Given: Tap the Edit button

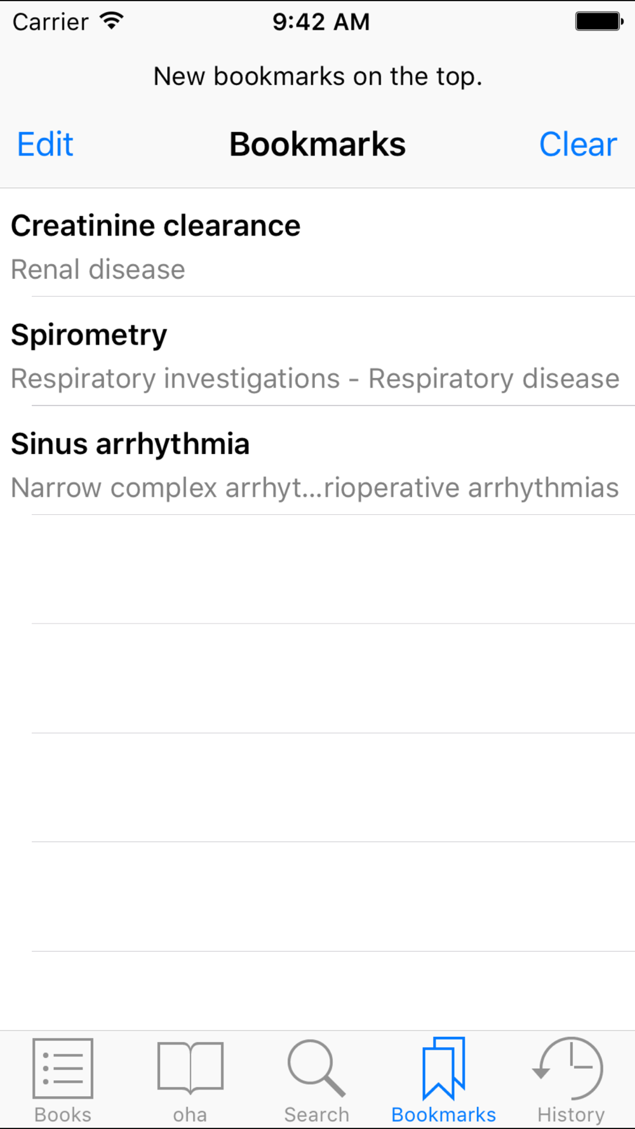Looking at the screenshot, I should pos(45,144).
